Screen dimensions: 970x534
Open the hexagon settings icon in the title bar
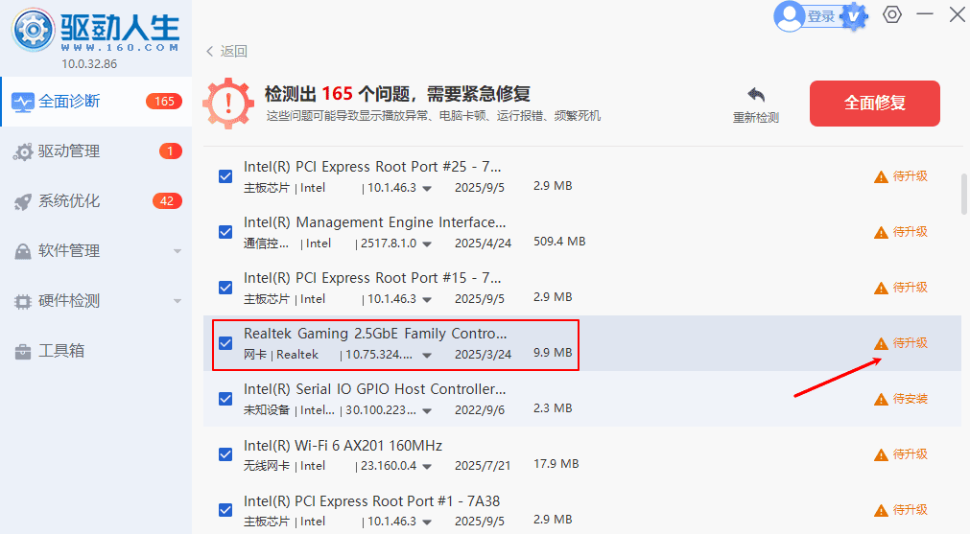pyautogui.click(x=892, y=14)
